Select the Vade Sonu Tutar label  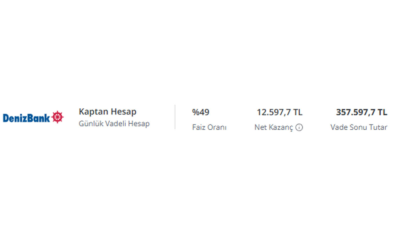pyautogui.click(x=359, y=127)
